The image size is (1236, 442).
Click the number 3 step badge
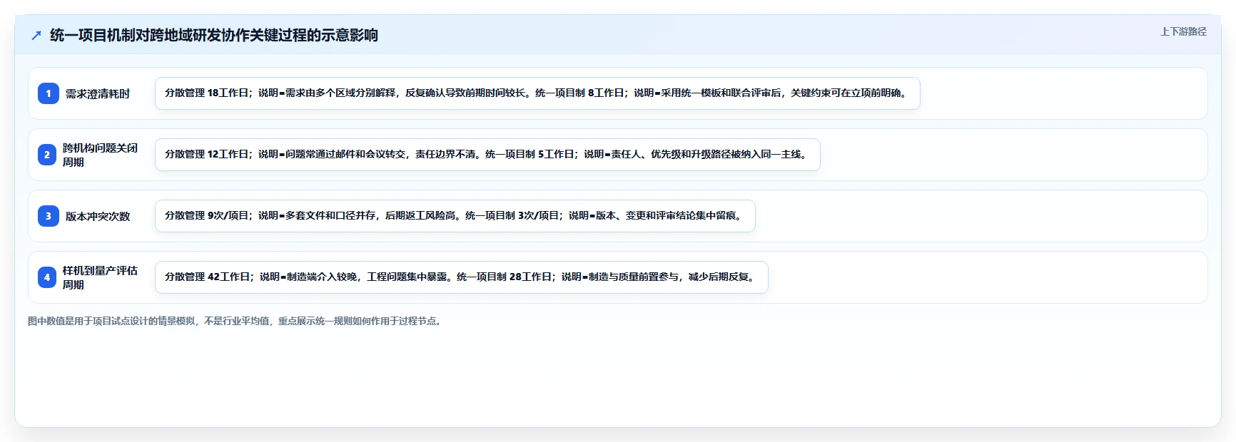pos(49,216)
